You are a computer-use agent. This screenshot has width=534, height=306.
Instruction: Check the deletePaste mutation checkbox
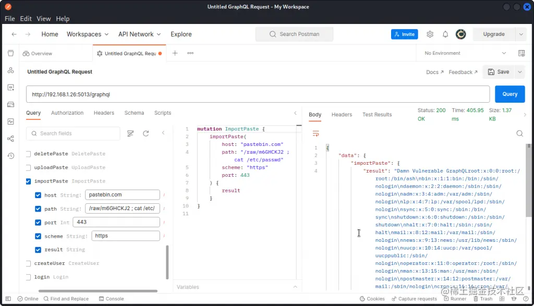tap(28, 154)
